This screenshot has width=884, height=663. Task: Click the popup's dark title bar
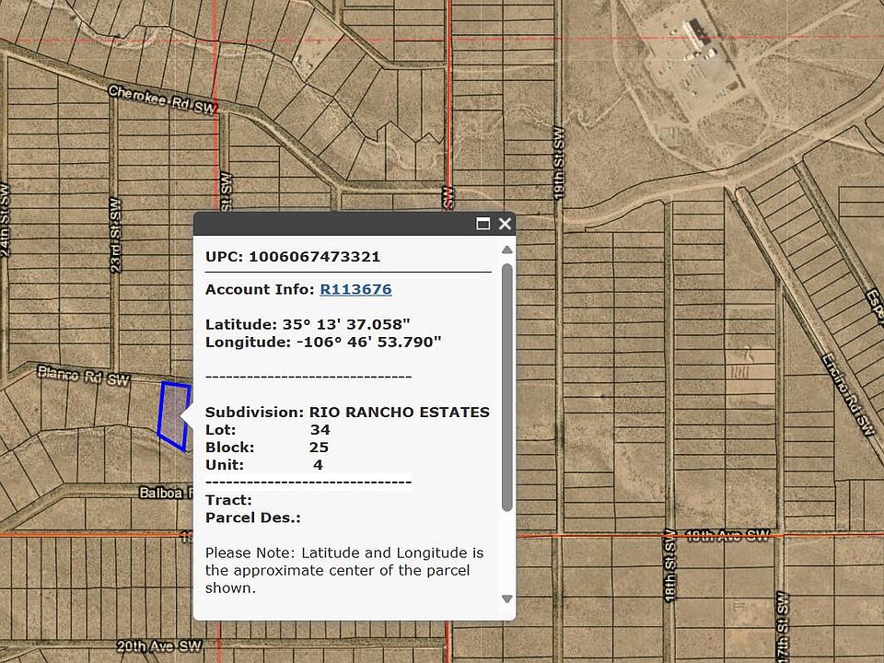331,224
